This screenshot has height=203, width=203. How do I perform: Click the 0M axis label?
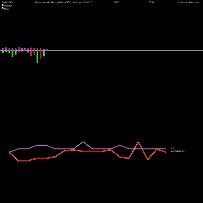tap(173, 148)
